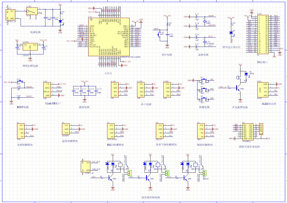The image size is (287, 203).
Task: Select the 5V转3.3V电路 label text
Action: (30, 66)
